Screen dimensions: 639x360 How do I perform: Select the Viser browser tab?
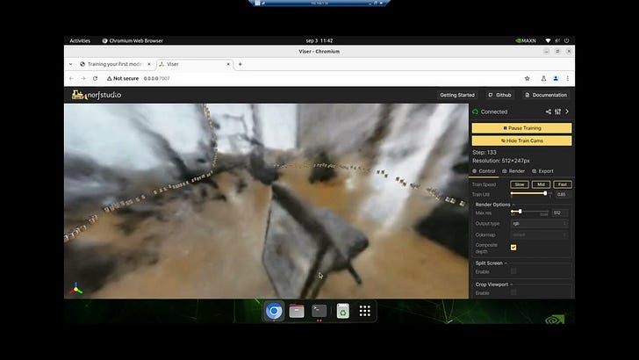(195, 64)
